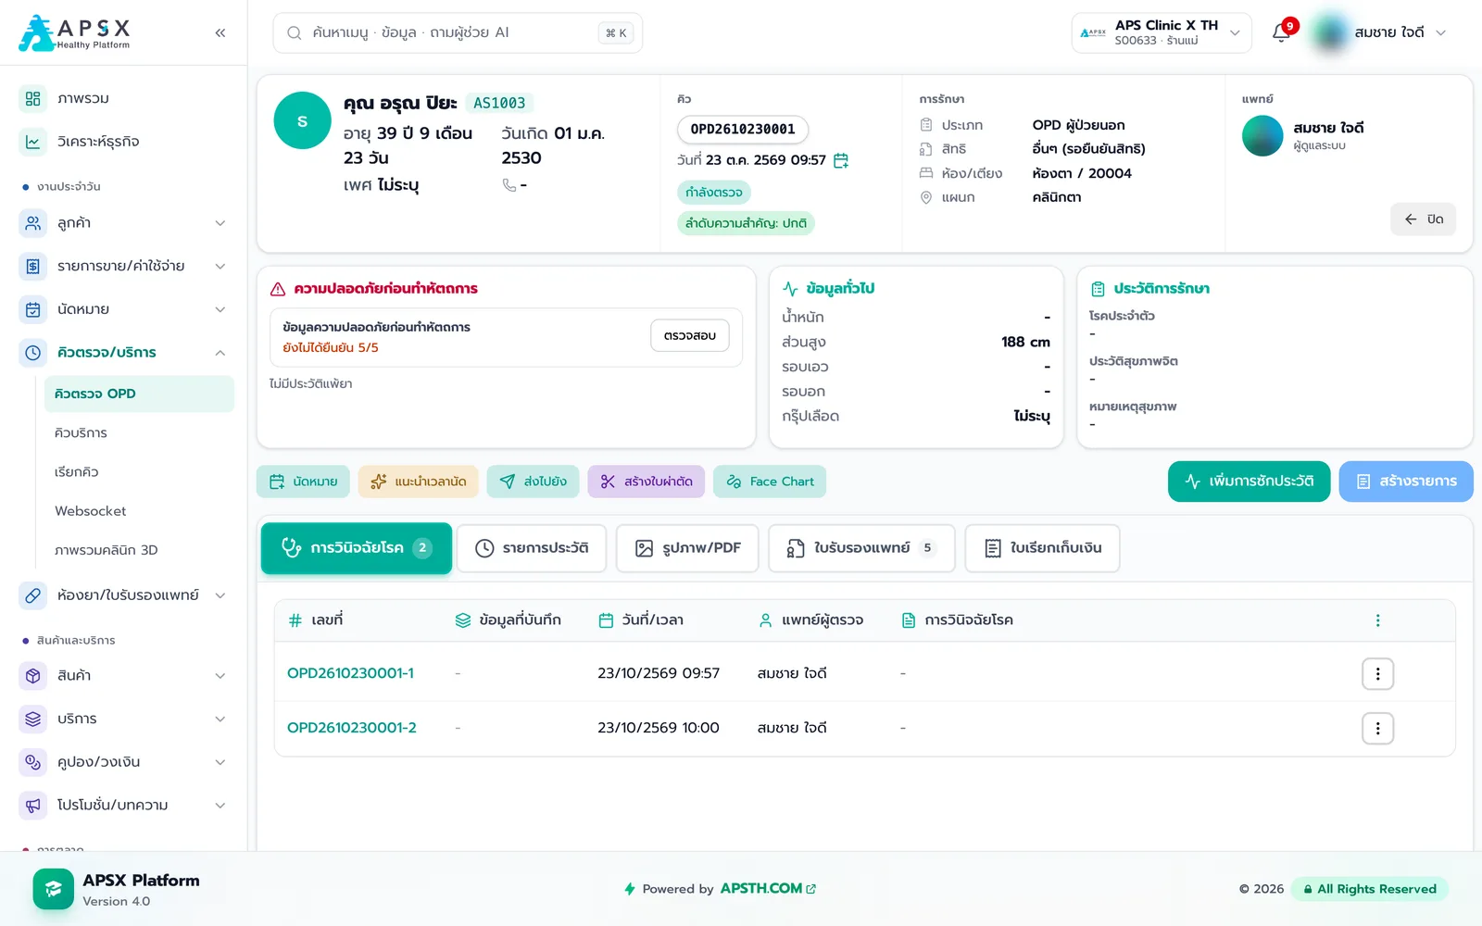This screenshot has width=1482, height=926.
Task: Click the calendar icon beside queue date
Action: tap(841, 160)
